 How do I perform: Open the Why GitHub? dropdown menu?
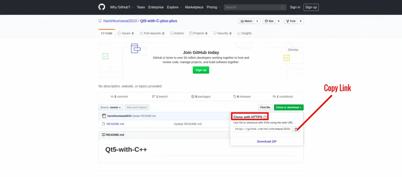(122, 7)
